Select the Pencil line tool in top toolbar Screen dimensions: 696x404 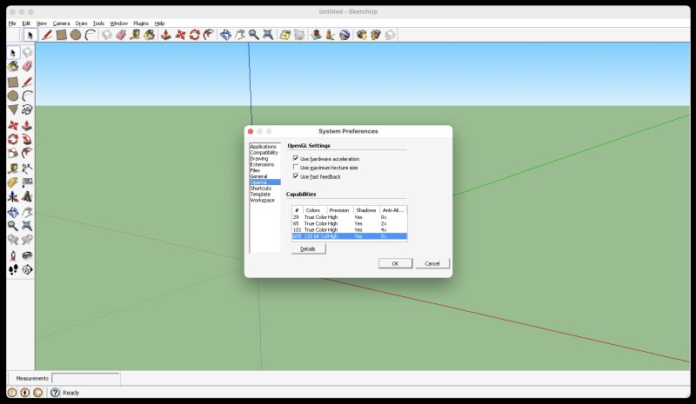point(47,35)
